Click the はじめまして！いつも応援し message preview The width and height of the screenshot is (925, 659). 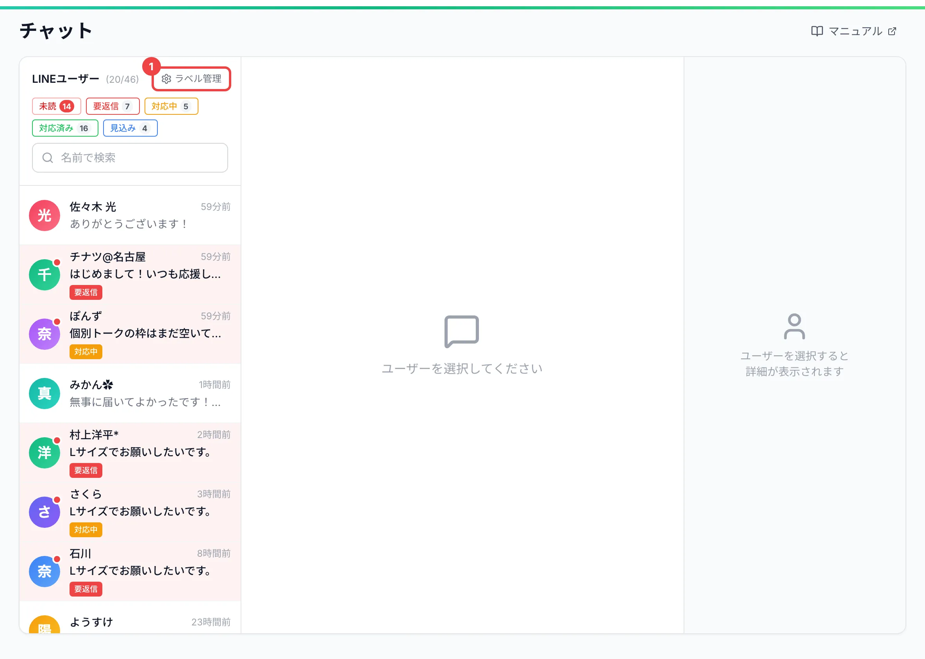(145, 274)
